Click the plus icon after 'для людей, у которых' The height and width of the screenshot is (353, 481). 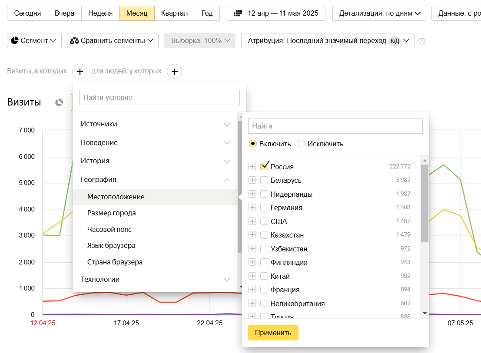tap(174, 71)
